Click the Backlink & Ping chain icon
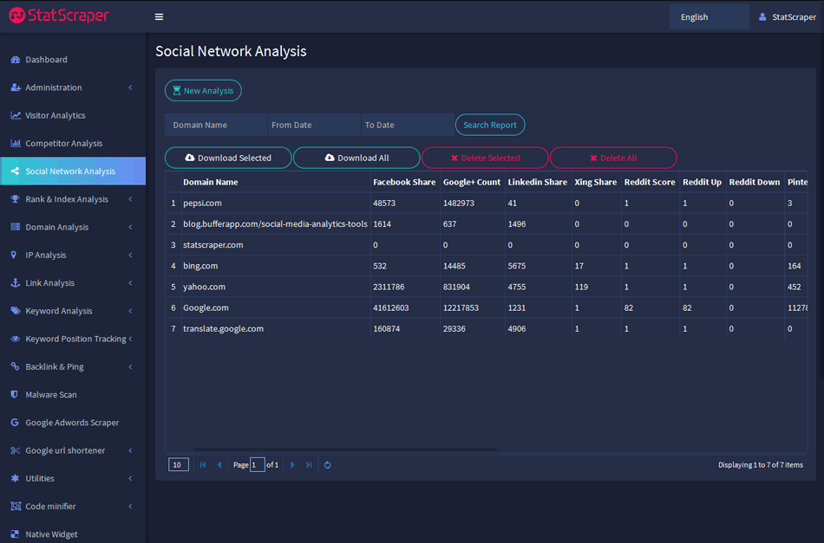This screenshot has height=543, width=824. click(16, 366)
